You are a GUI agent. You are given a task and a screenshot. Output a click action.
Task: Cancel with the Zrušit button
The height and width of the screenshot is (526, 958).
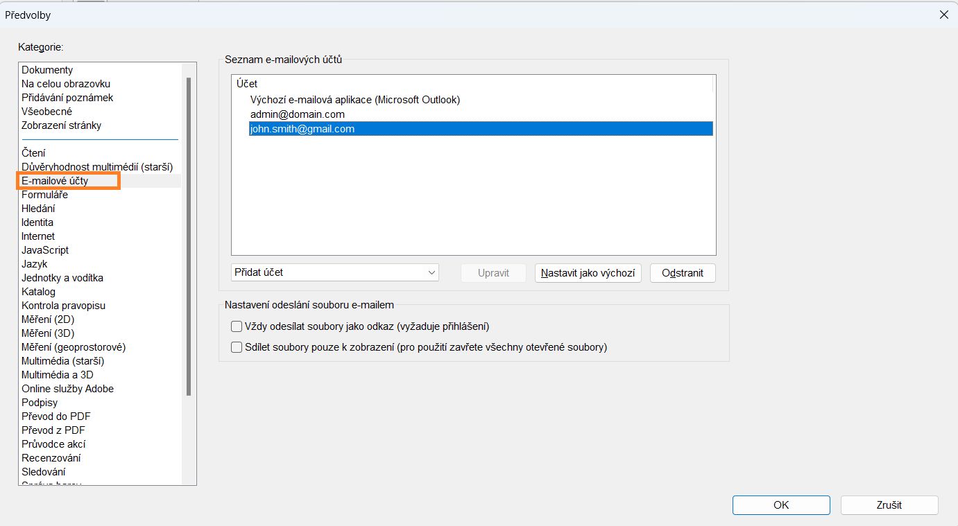tap(889, 505)
